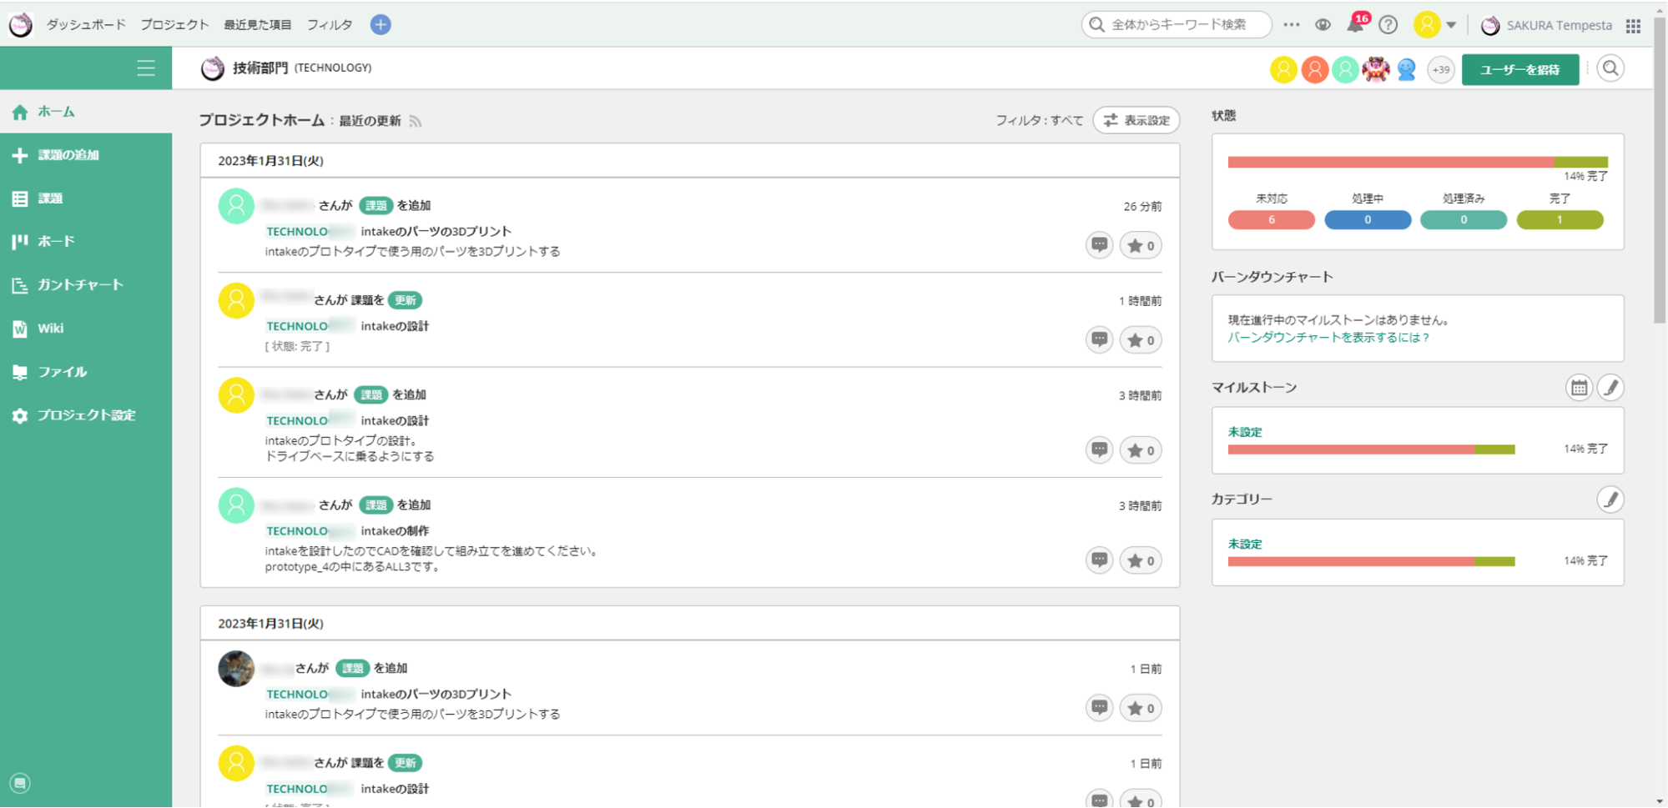
Task: Click the yellow user avatar in top bar
Action: (x=1427, y=25)
